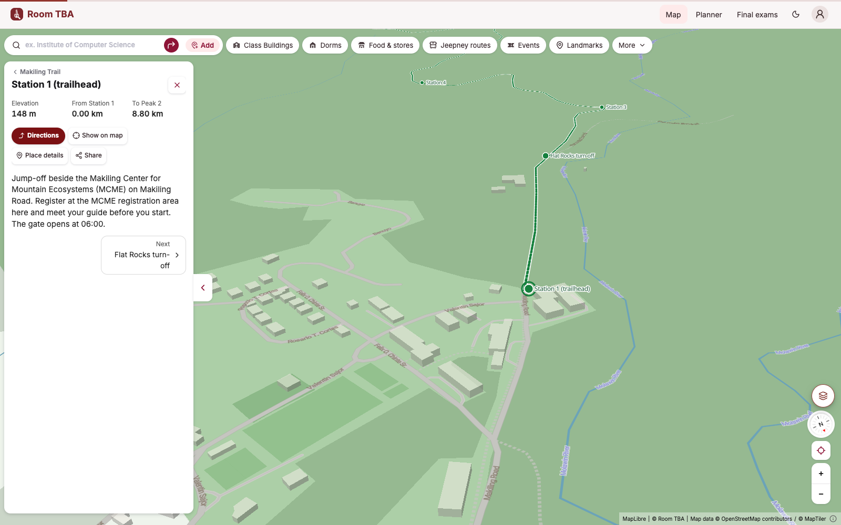Open the map attribution info icon

tap(833, 519)
